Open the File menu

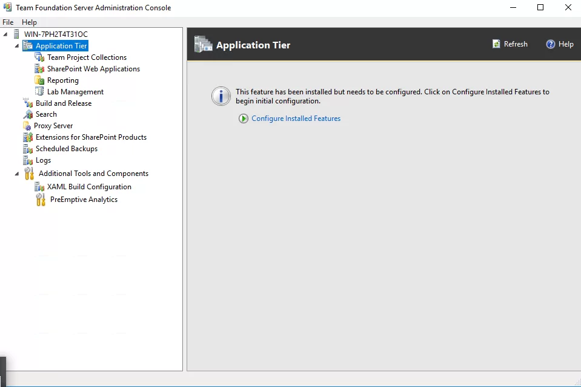pyautogui.click(x=8, y=22)
